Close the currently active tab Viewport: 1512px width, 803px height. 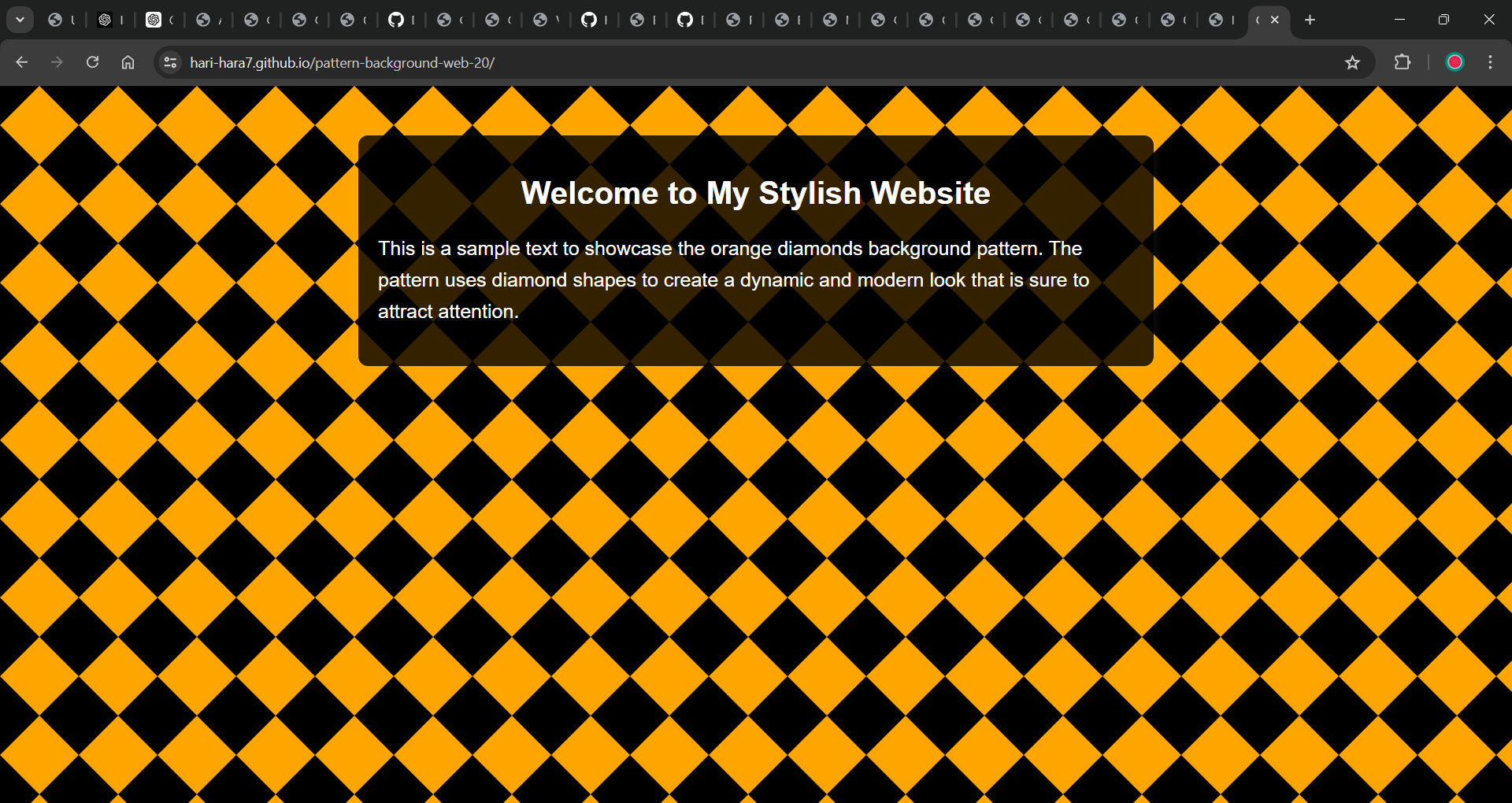click(1275, 20)
